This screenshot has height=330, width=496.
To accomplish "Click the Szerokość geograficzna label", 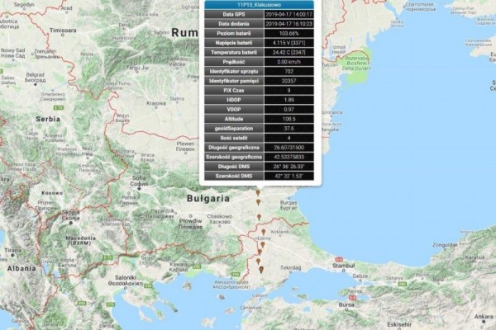I will pyautogui.click(x=234, y=157).
